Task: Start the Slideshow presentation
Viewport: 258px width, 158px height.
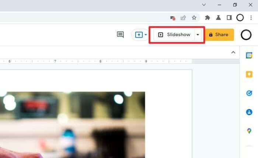Action: (174, 35)
